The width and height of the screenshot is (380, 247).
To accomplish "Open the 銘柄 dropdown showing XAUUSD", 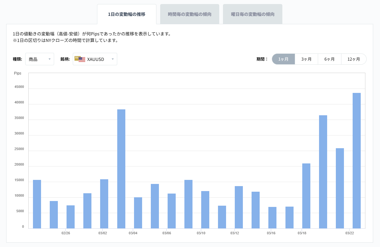I will [95, 59].
